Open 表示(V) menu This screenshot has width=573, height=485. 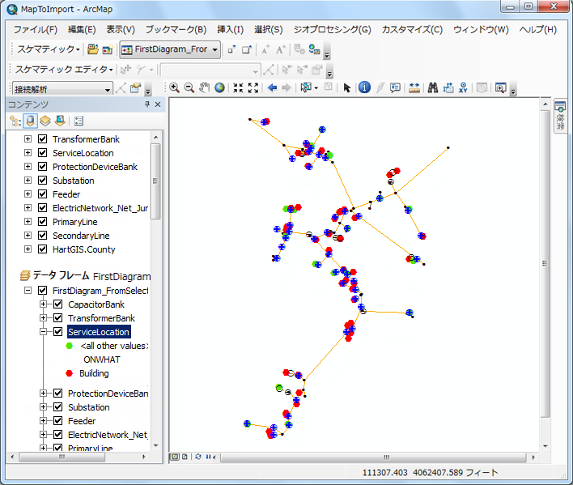pyautogui.click(x=121, y=30)
